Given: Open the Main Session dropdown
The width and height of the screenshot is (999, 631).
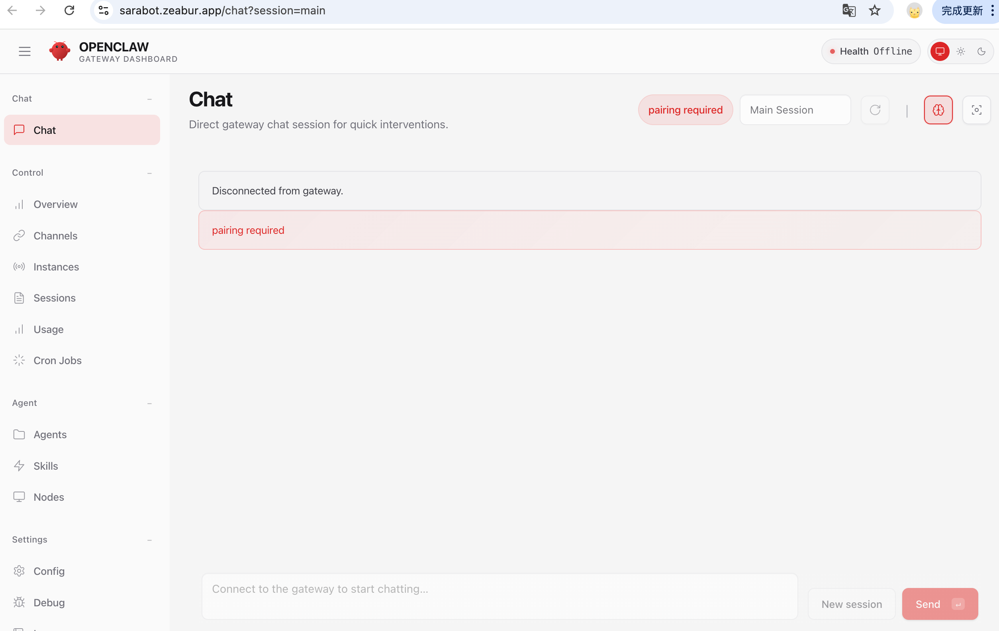Looking at the screenshot, I should pyautogui.click(x=795, y=110).
